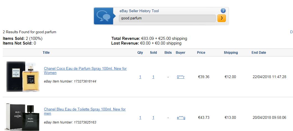Open the Chanel Coco Eau de Parfum listing
This screenshot has width=293, height=131.
click(85, 71)
